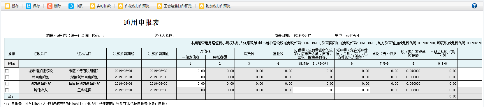Click the 删除 delete toolbar icon
The image size is (484, 107).
[x=50, y=6]
